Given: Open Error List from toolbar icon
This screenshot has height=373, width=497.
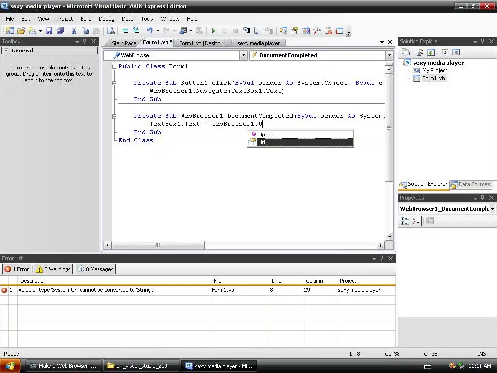Looking at the screenshot, I should pyautogui.click(x=328, y=31).
